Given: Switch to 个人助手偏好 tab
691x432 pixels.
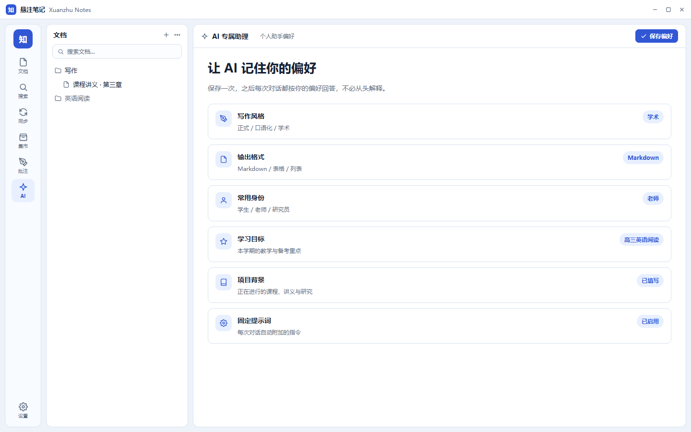Looking at the screenshot, I should click(277, 36).
